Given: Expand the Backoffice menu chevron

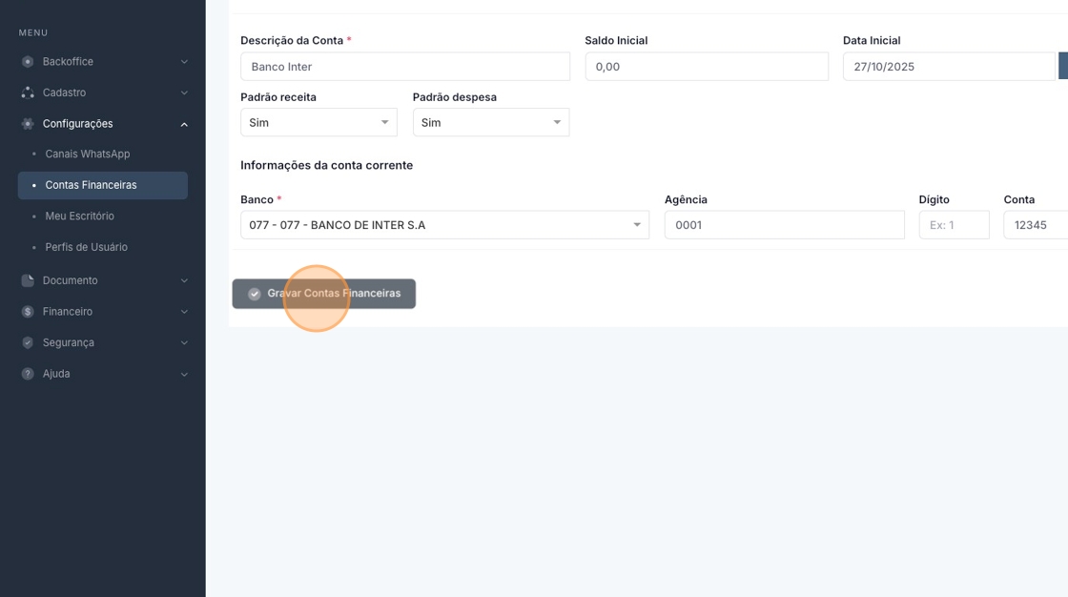Looking at the screenshot, I should tap(184, 62).
